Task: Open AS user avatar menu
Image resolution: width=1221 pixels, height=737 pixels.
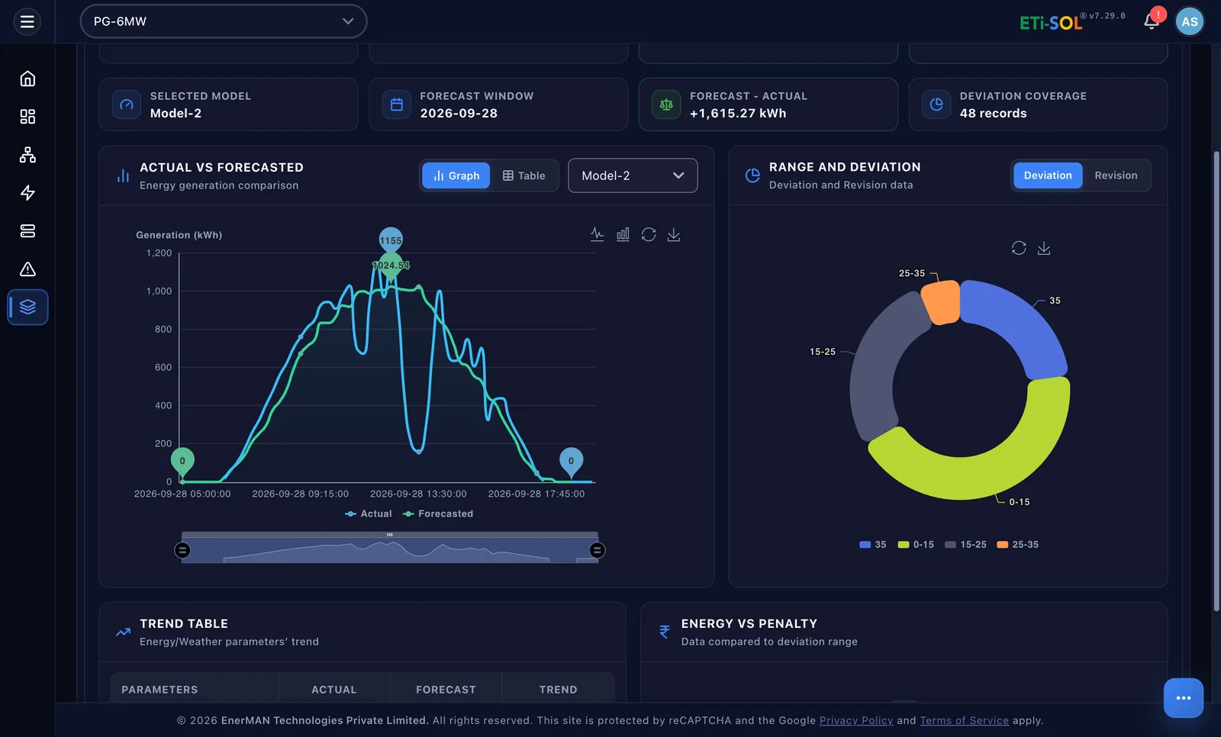Action: [1190, 21]
